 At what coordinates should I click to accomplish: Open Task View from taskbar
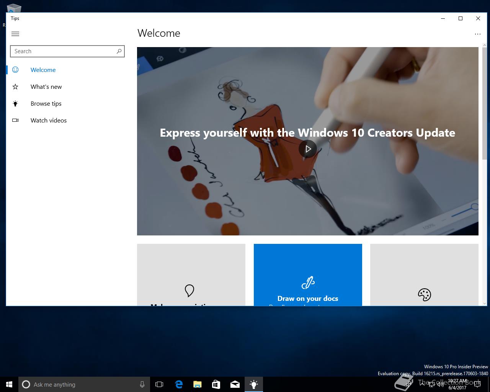click(159, 384)
